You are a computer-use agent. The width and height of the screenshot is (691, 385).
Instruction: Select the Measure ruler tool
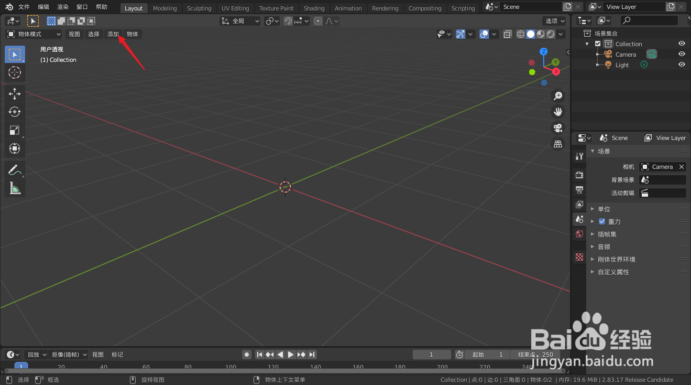tap(15, 188)
